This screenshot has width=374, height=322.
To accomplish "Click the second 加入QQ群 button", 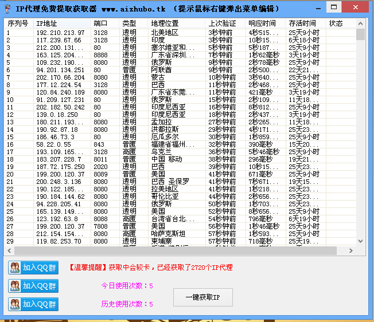I will pyautogui.click(x=33, y=286).
